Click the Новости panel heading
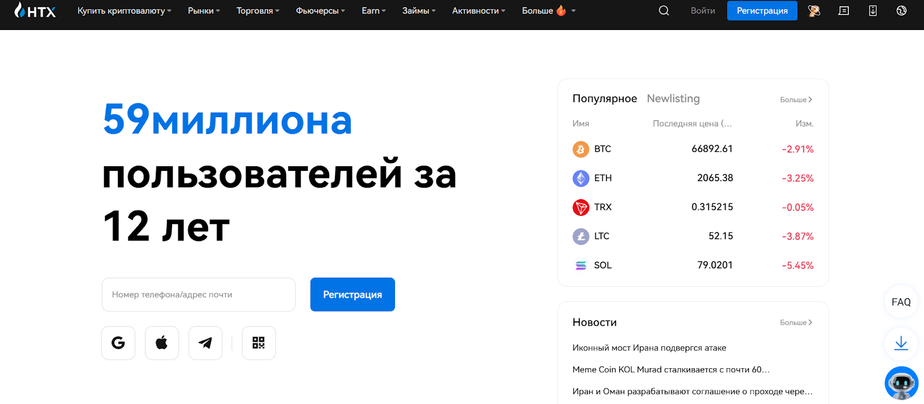This screenshot has height=404, width=924. coord(595,323)
